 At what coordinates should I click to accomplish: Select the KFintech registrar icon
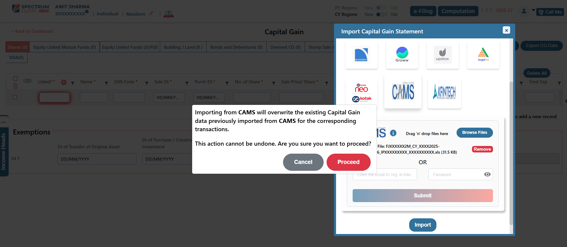point(444,92)
